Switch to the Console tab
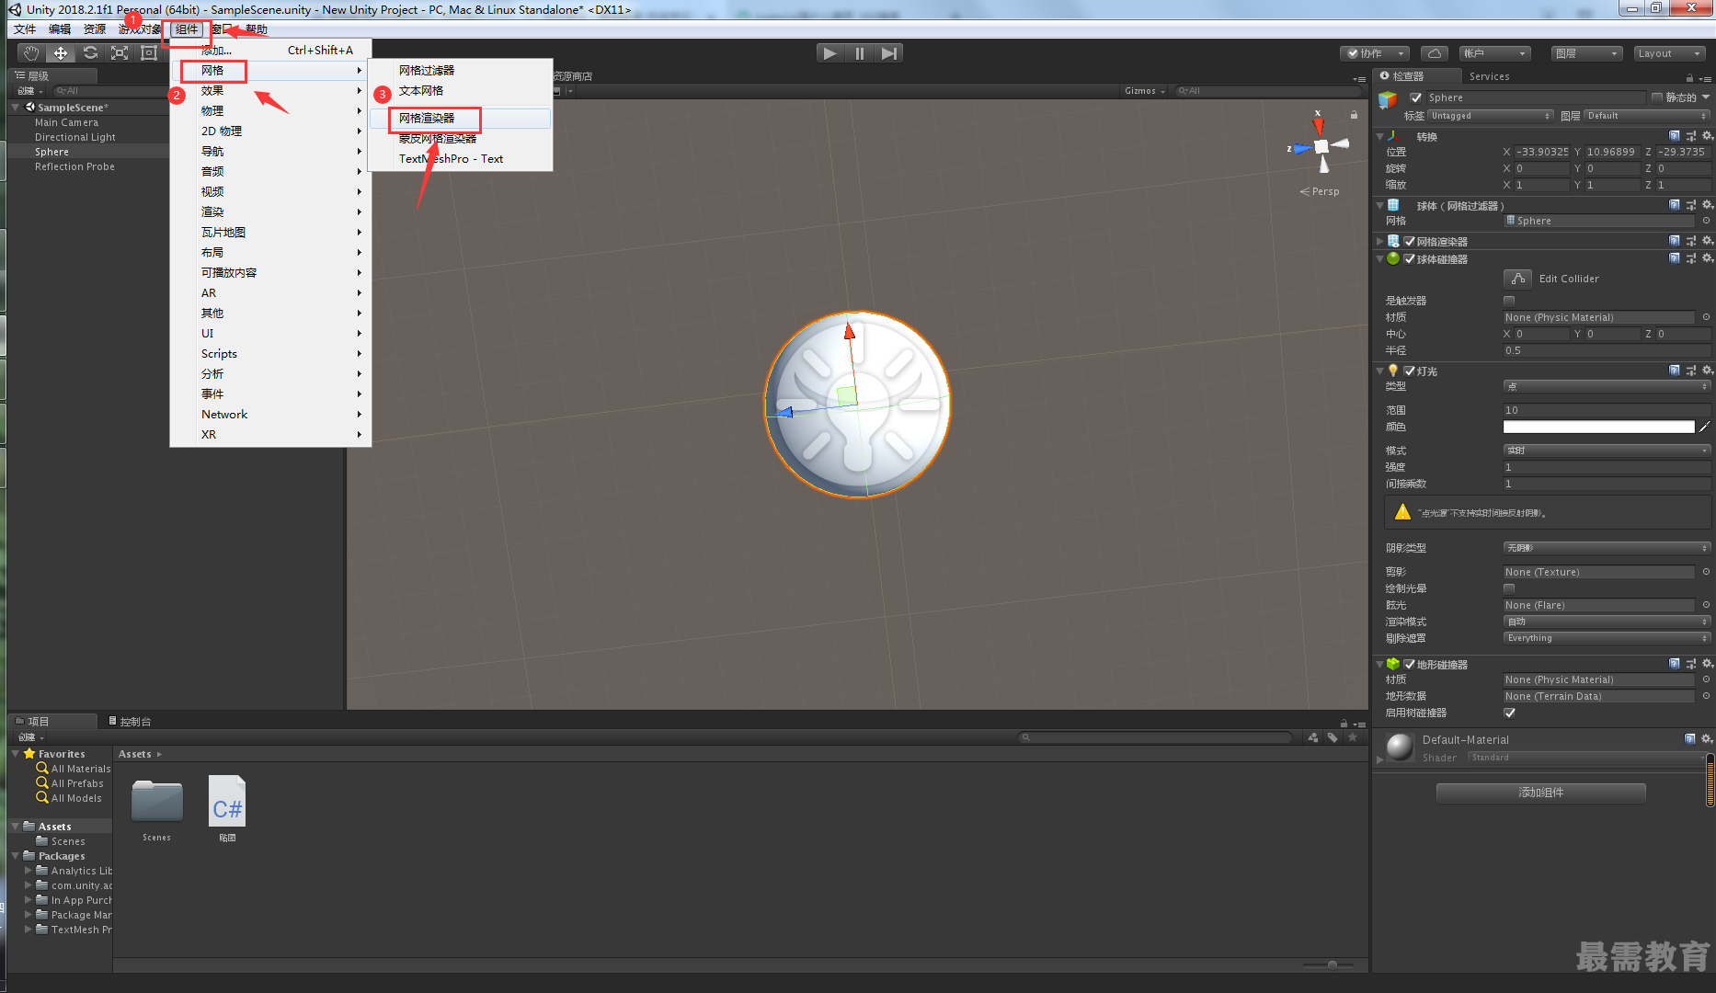 [130, 722]
